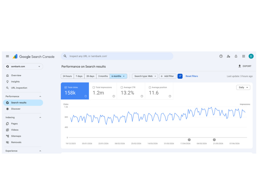Check the Average CTR checkbox
258x193 pixels.
(x=122, y=87)
